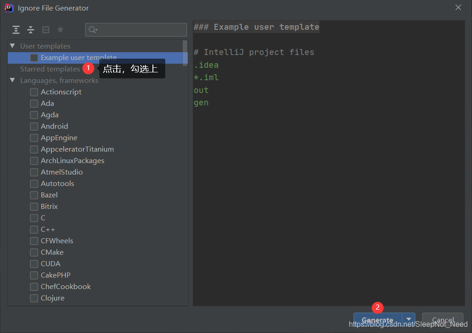Click the search magnifier icon

(93, 30)
